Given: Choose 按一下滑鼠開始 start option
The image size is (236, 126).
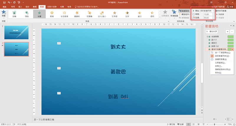Looking at the screenshot, I should coord(221,53).
